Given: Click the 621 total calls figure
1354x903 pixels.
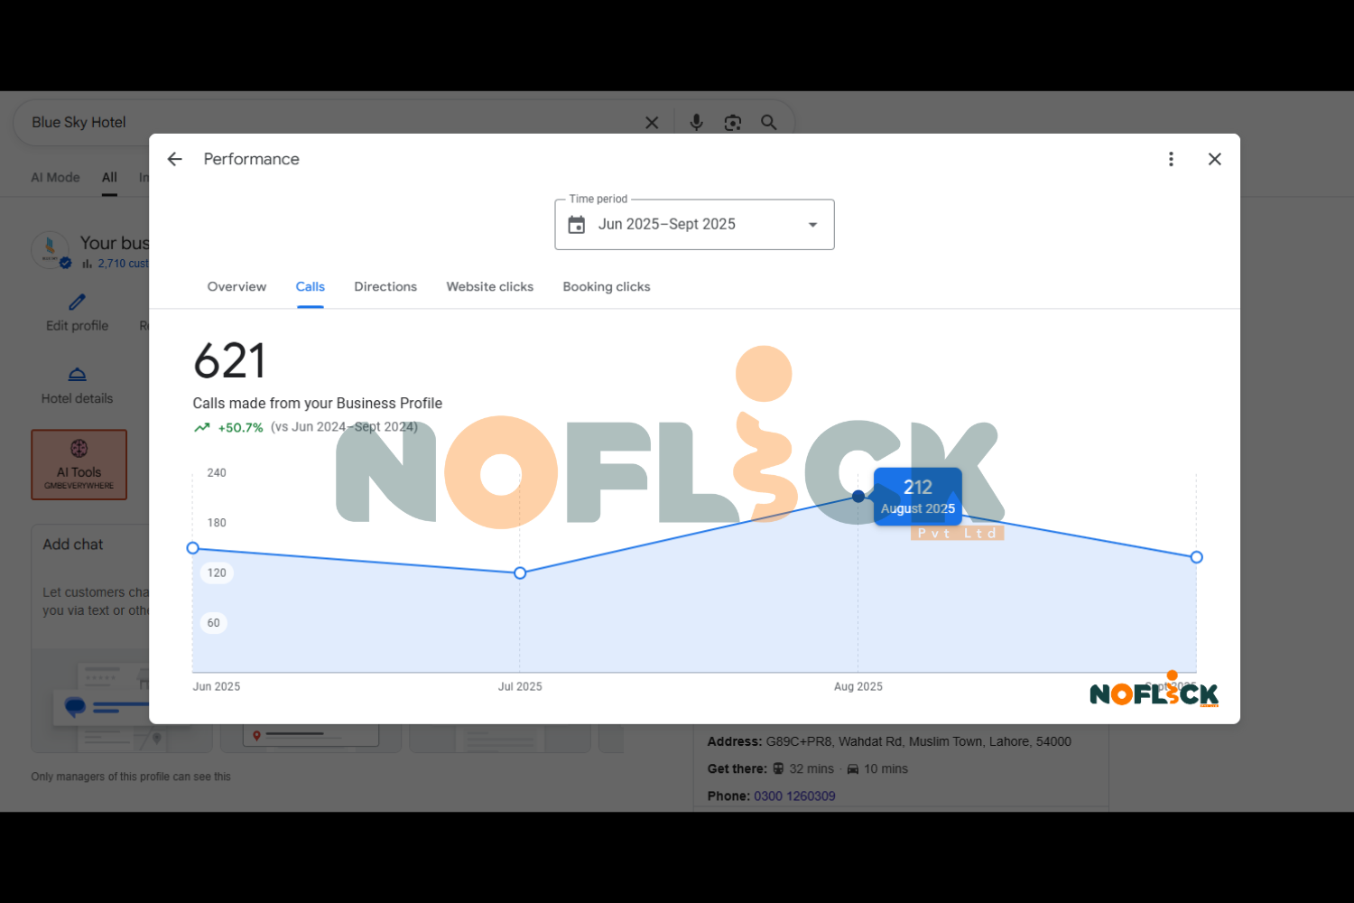Looking at the screenshot, I should click(x=230, y=361).
